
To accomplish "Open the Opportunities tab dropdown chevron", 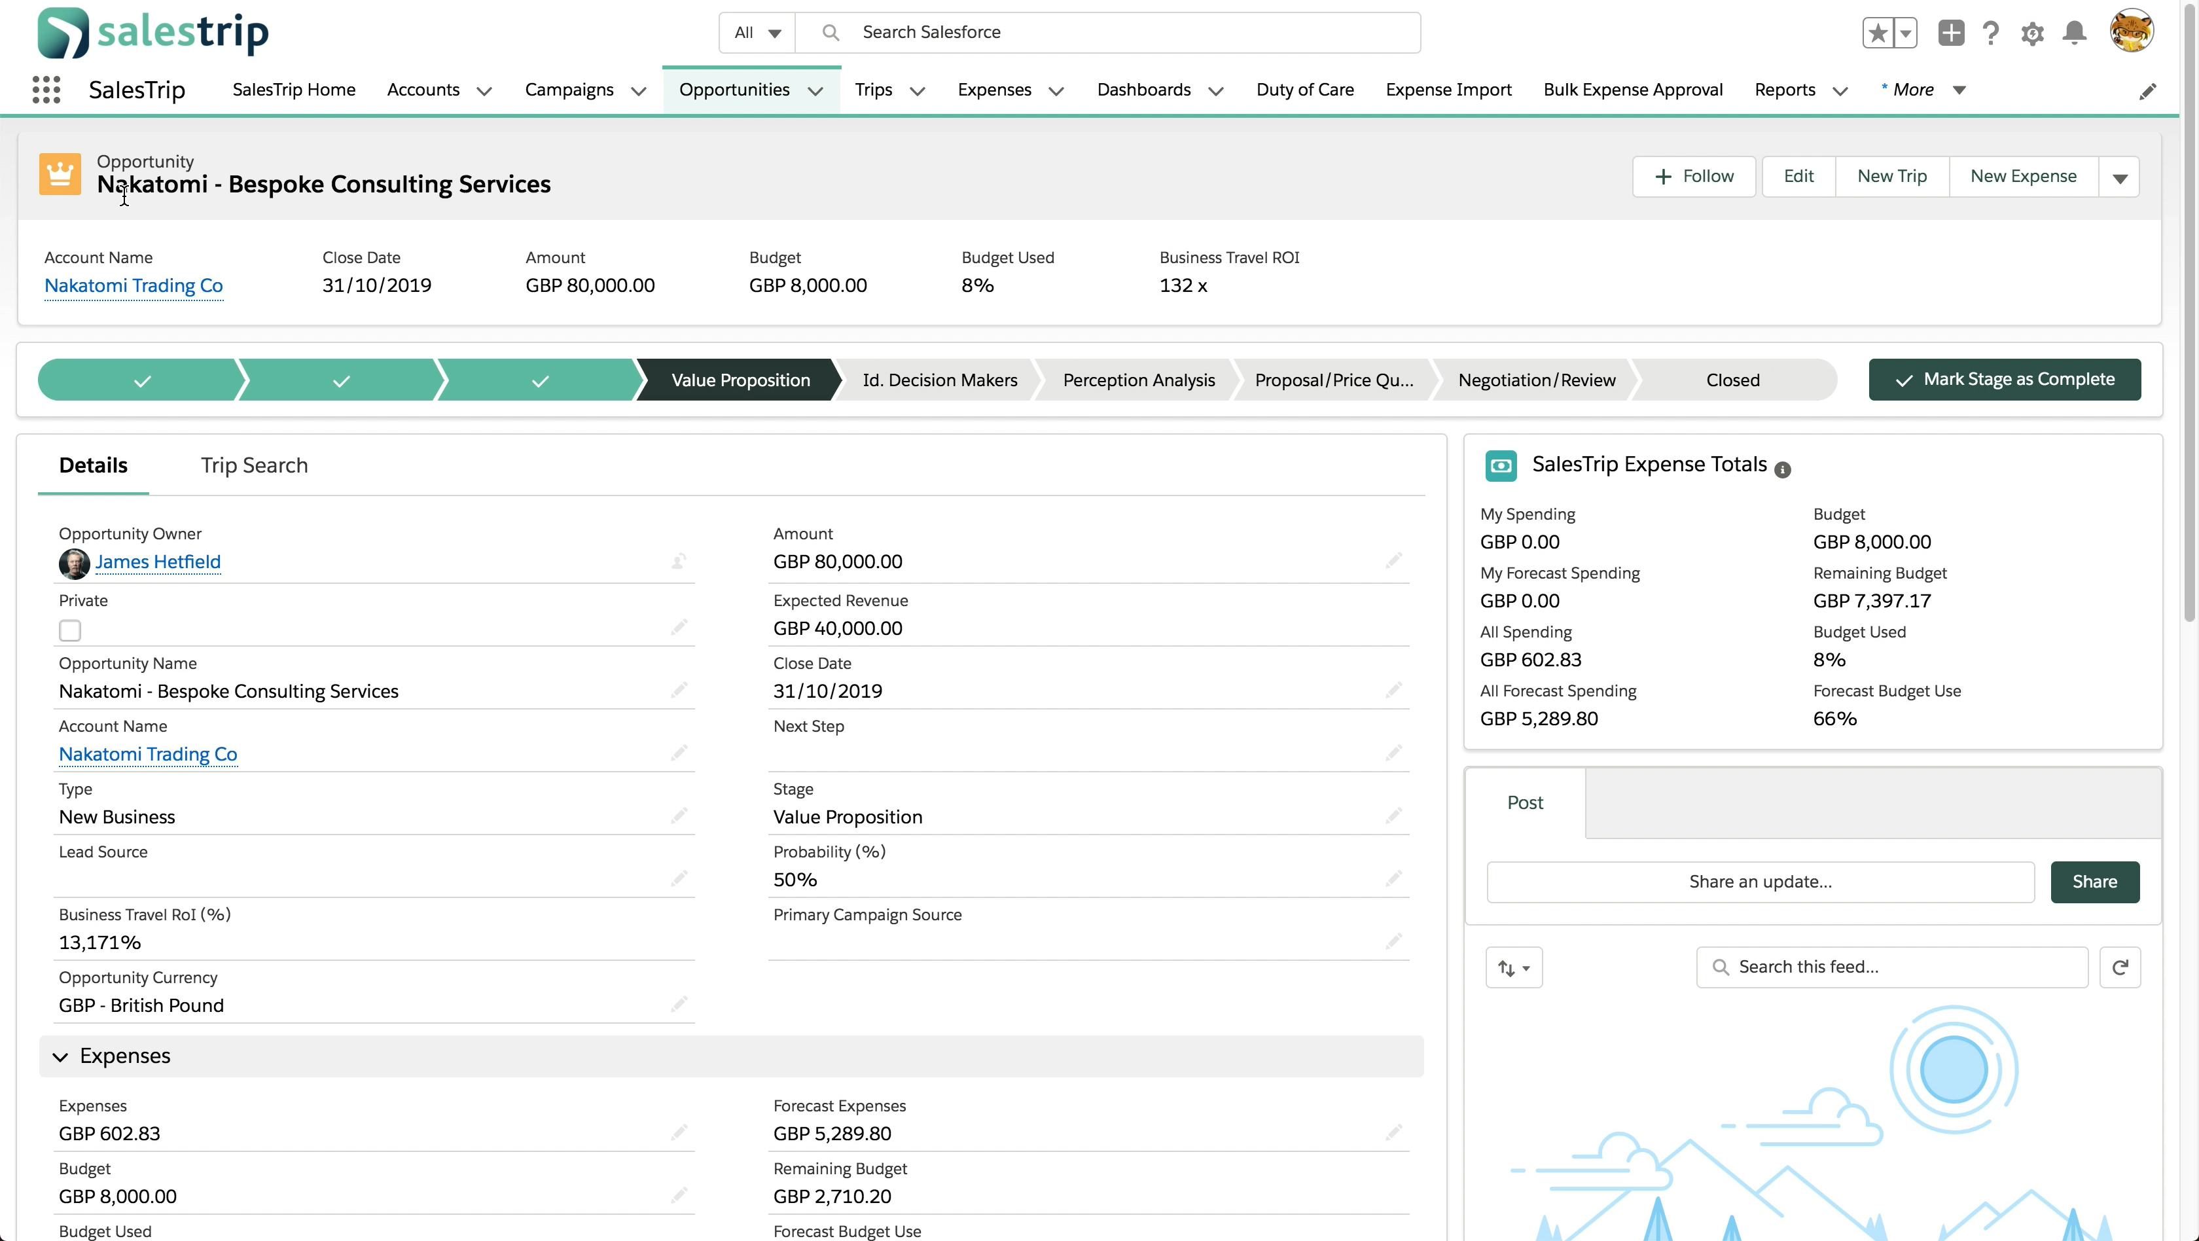I will (x=815, y=90).
